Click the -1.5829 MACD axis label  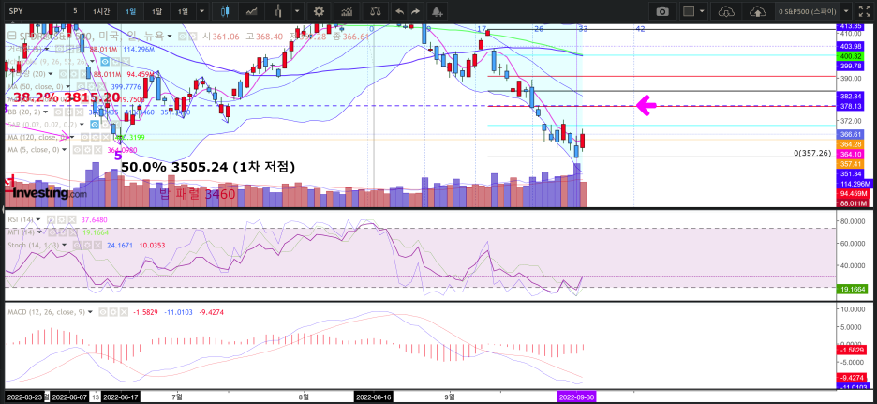coord(851,350)
